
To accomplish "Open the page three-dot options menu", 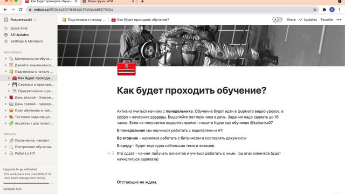I will tap(339, 19).
